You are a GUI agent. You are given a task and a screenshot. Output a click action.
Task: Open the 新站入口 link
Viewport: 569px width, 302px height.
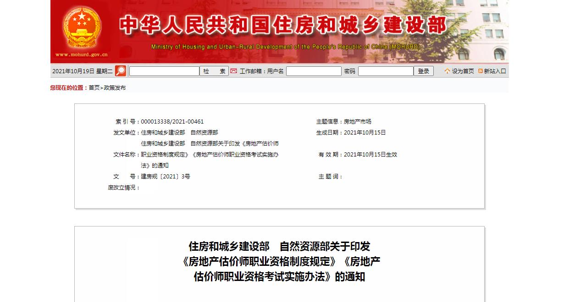tap(495, 71)
